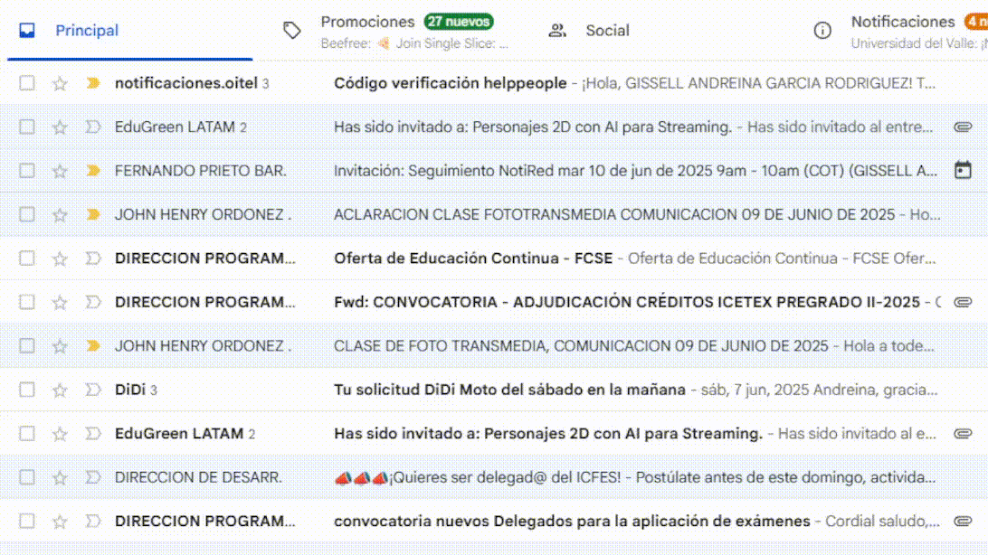This screenshot has height=555, width=988.
Task: Select the Principal inbox tab
Action: click(86, 31)
